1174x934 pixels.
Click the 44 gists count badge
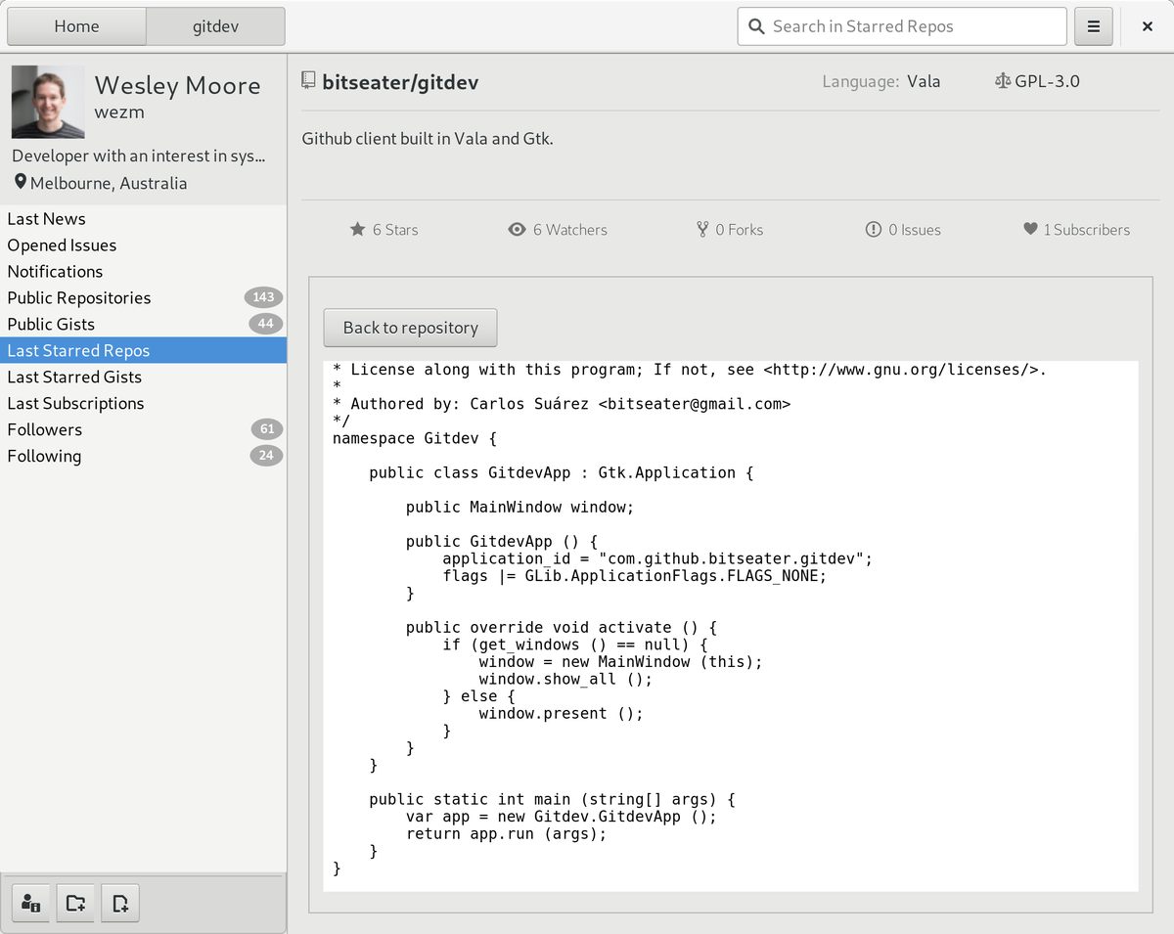coord(265,324)
